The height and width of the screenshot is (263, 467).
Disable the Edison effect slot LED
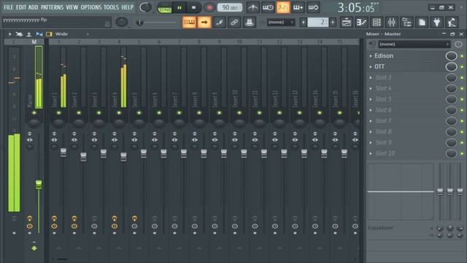(462, 56)
